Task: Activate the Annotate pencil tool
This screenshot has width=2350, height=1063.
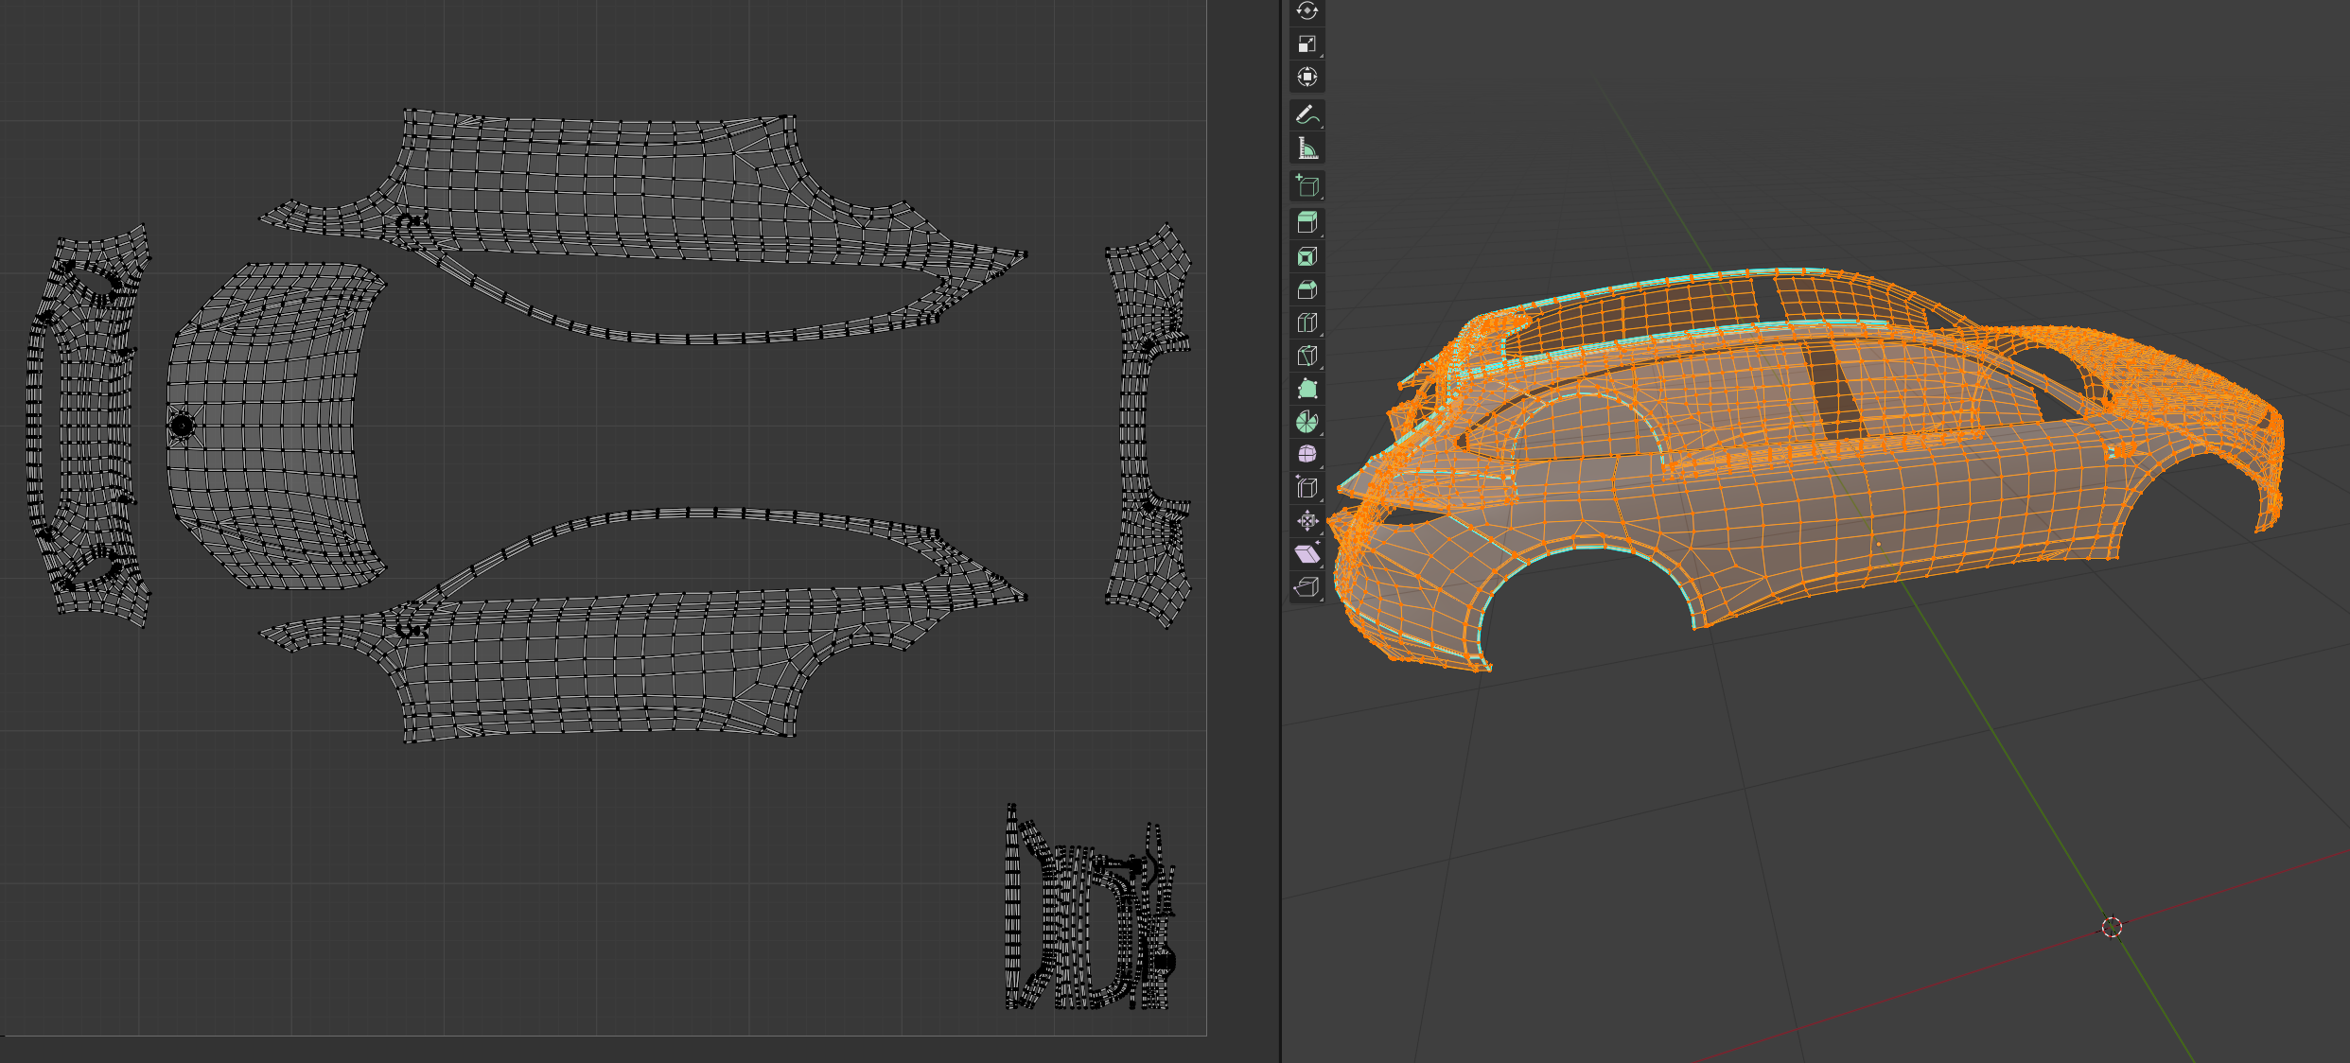Action: 1307,115
